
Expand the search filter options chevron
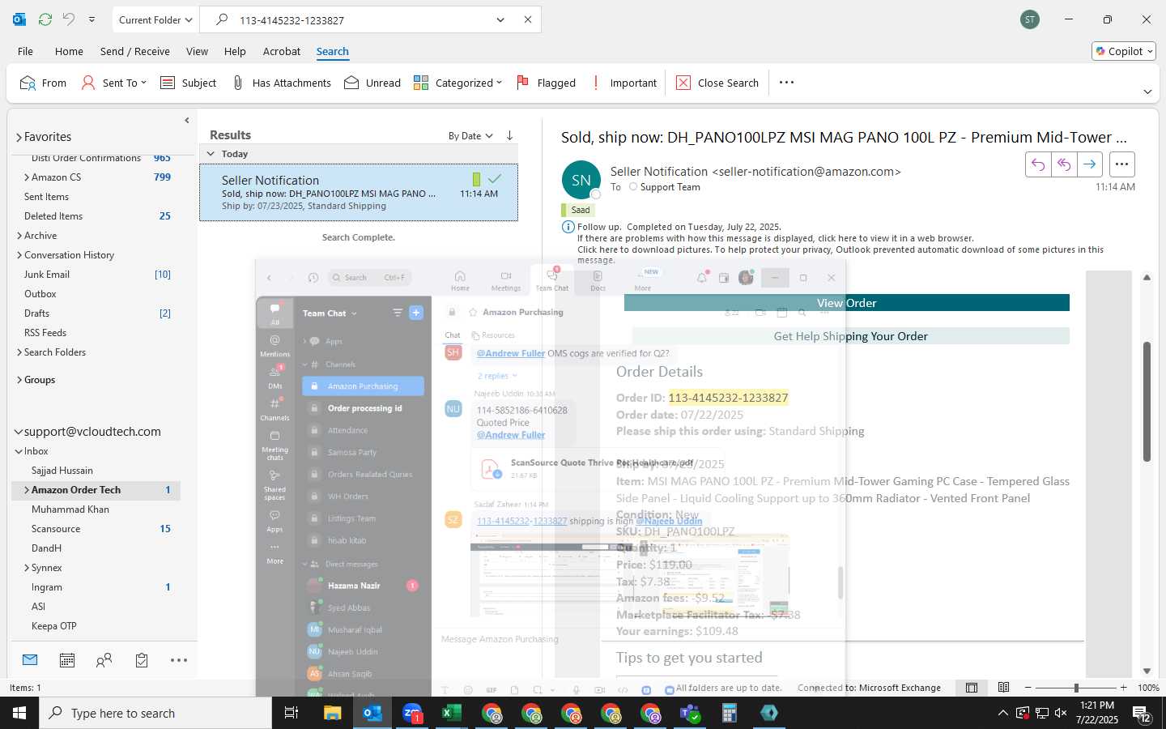click(x=500, y=20)
